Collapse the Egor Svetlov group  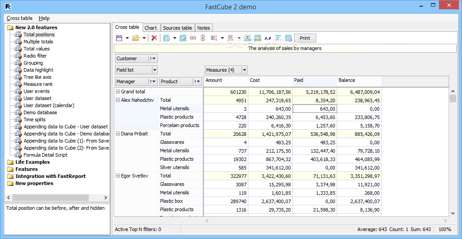click(118, 176)
